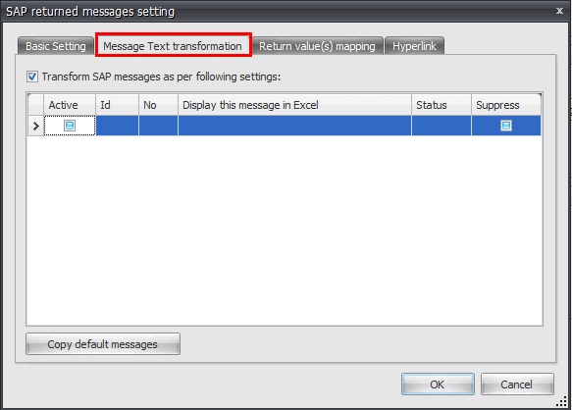The image size is (572, 410).
Task: Click the Cancel button
Action: point(517,384)
